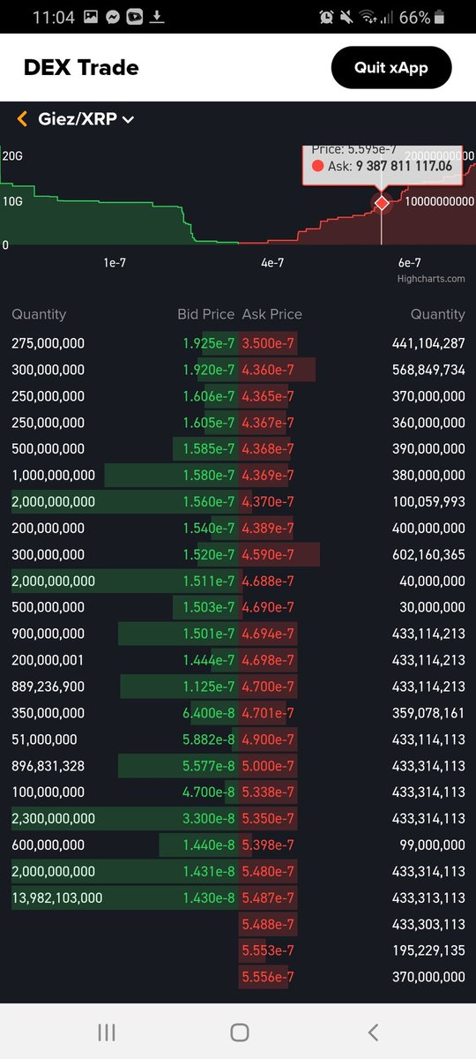Open the Highcharts.com credit link

coord(431,279)
